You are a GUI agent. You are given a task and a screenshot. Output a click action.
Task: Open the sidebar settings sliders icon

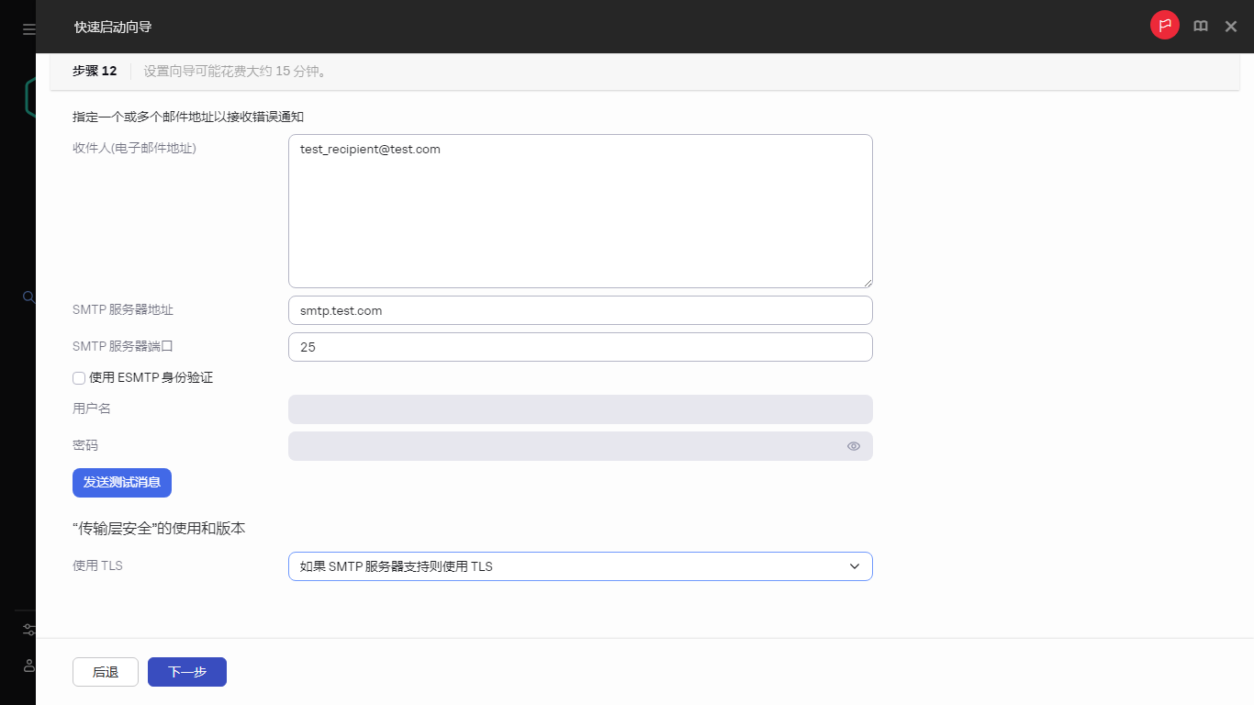click(x=28, y=630)
